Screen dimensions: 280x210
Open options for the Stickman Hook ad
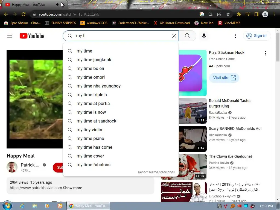tap(265, 53)
